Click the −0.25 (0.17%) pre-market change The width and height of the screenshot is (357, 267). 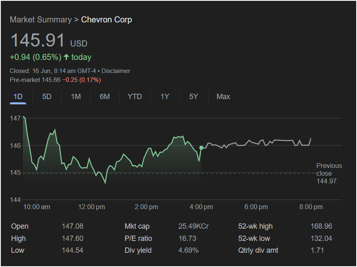point(82,80)
